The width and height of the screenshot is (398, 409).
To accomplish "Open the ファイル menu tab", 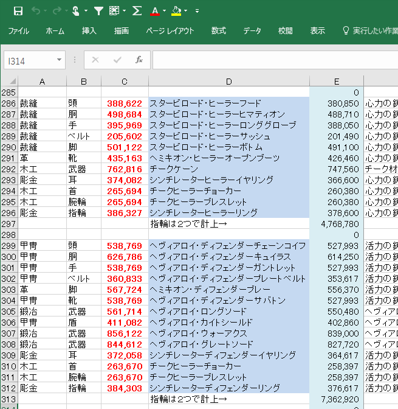I will click(18, 31).
